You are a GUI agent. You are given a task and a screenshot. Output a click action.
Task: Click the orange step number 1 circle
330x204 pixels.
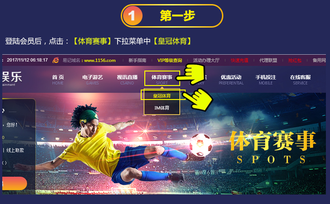coord(133,16)
